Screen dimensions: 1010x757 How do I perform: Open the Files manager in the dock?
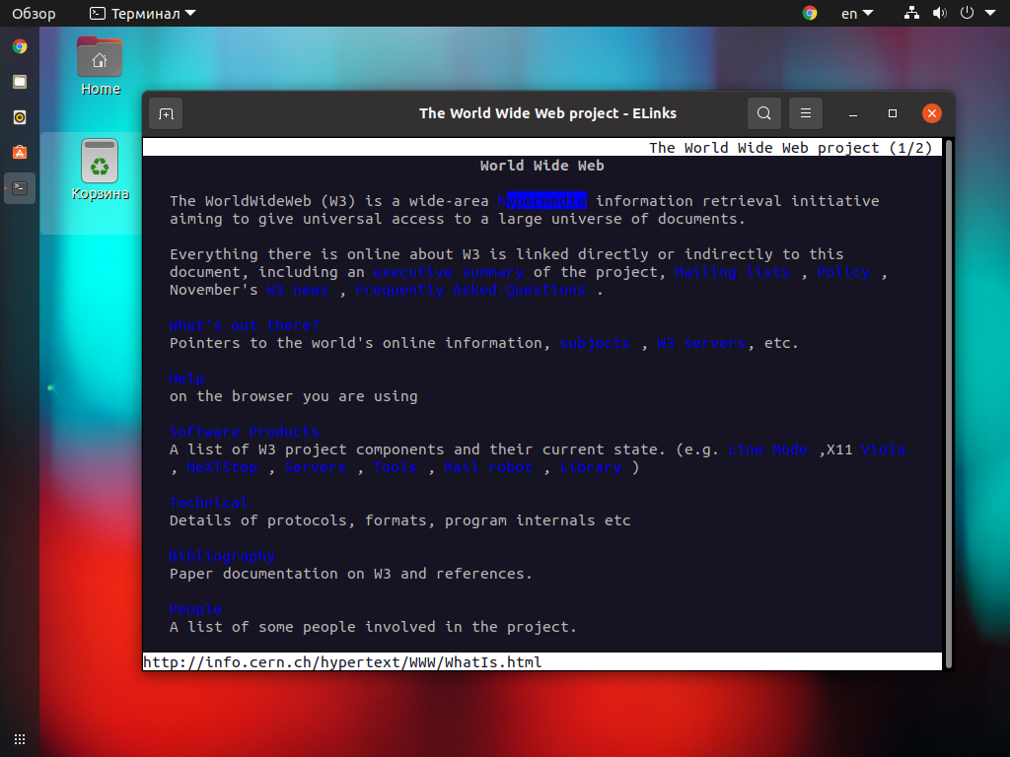(20, 82)
